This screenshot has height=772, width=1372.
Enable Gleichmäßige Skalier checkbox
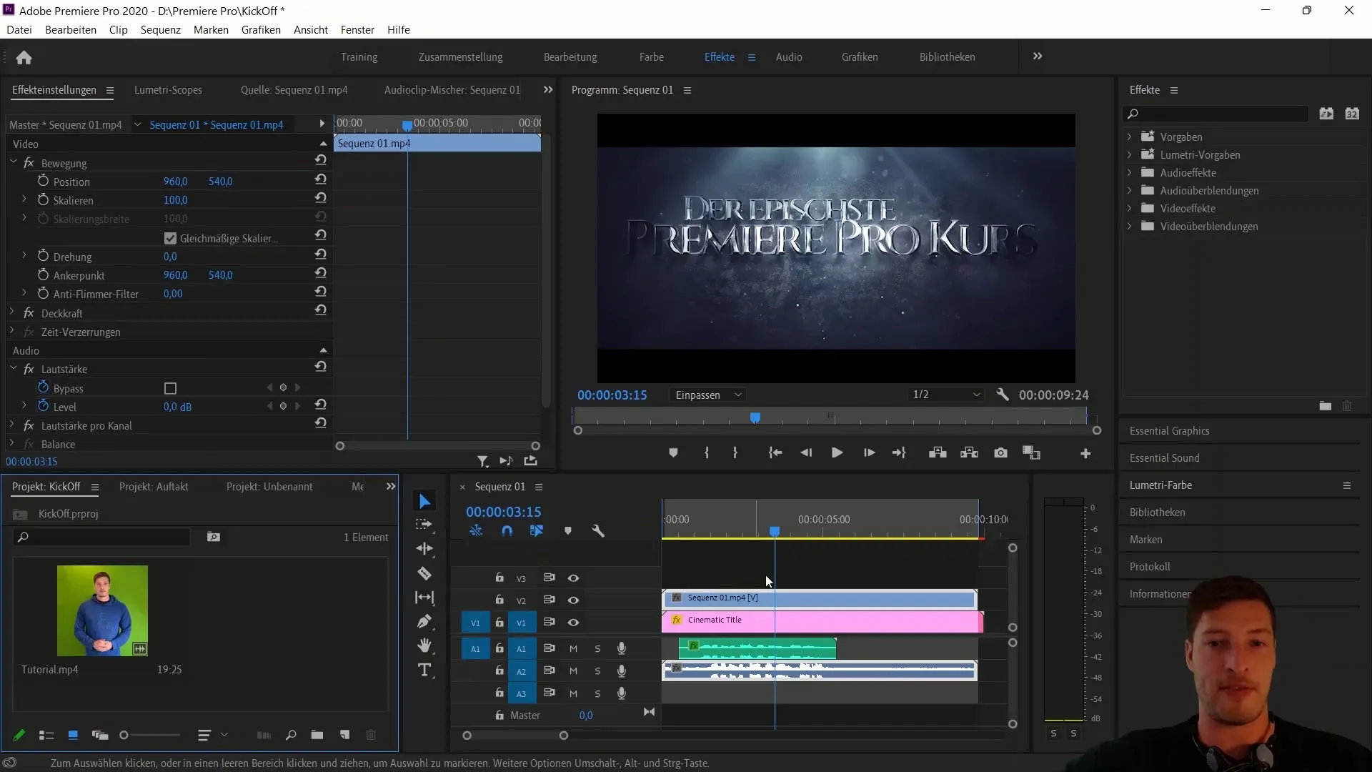[x=171, y=237]
